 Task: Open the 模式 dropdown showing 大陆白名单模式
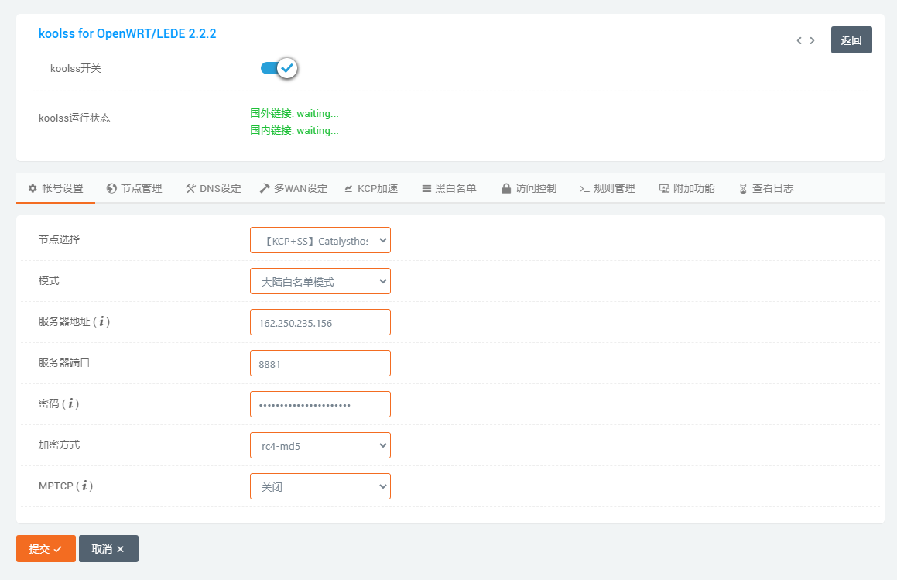[320, 281]
